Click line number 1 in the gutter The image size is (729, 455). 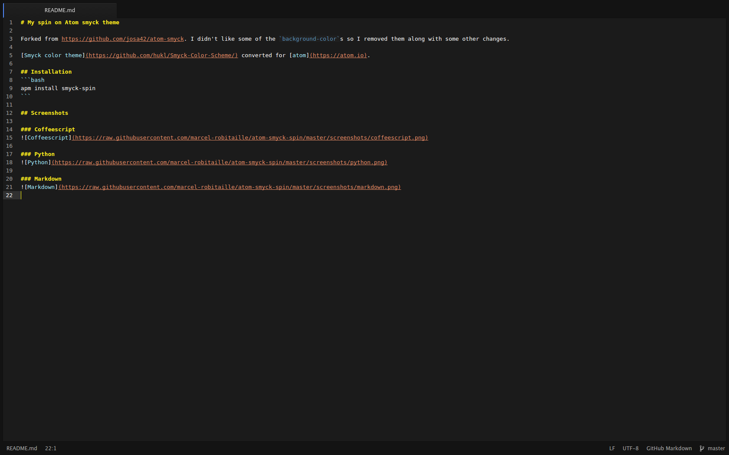[x=11, y=23]
